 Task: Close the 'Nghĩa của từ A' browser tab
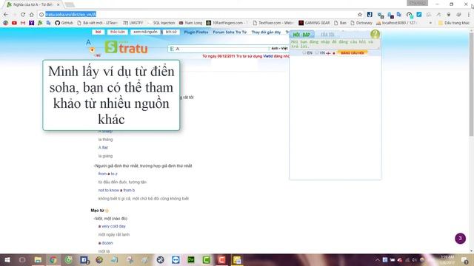tap(58, 4)
